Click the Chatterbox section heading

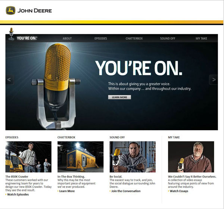tap(66, 137)
